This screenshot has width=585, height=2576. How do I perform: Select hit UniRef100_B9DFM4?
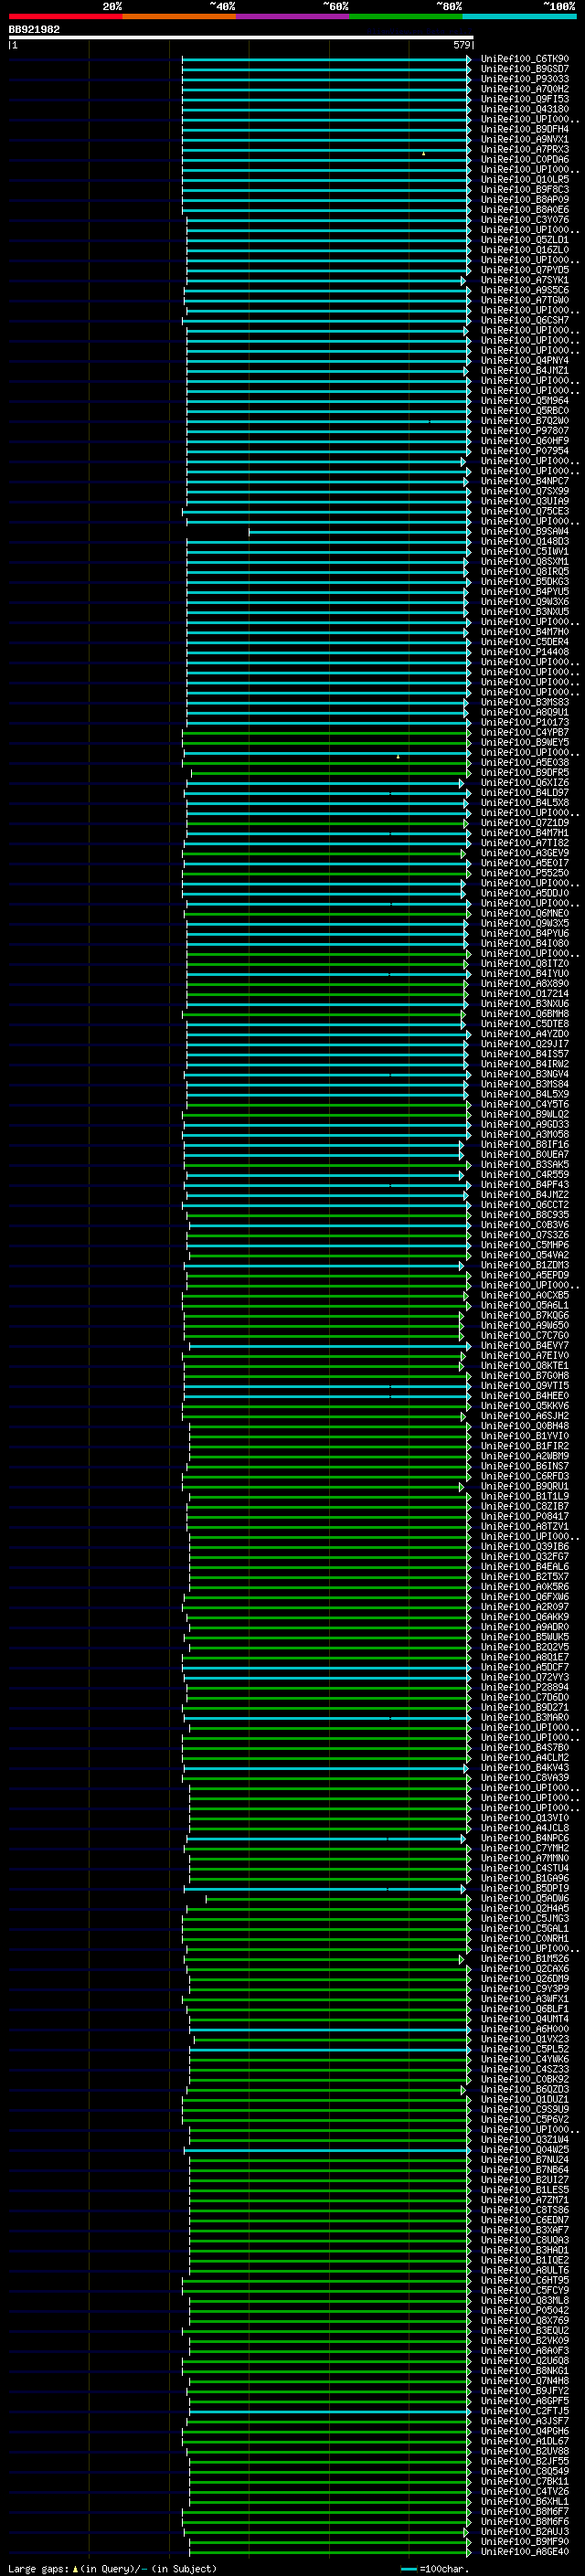524,129
